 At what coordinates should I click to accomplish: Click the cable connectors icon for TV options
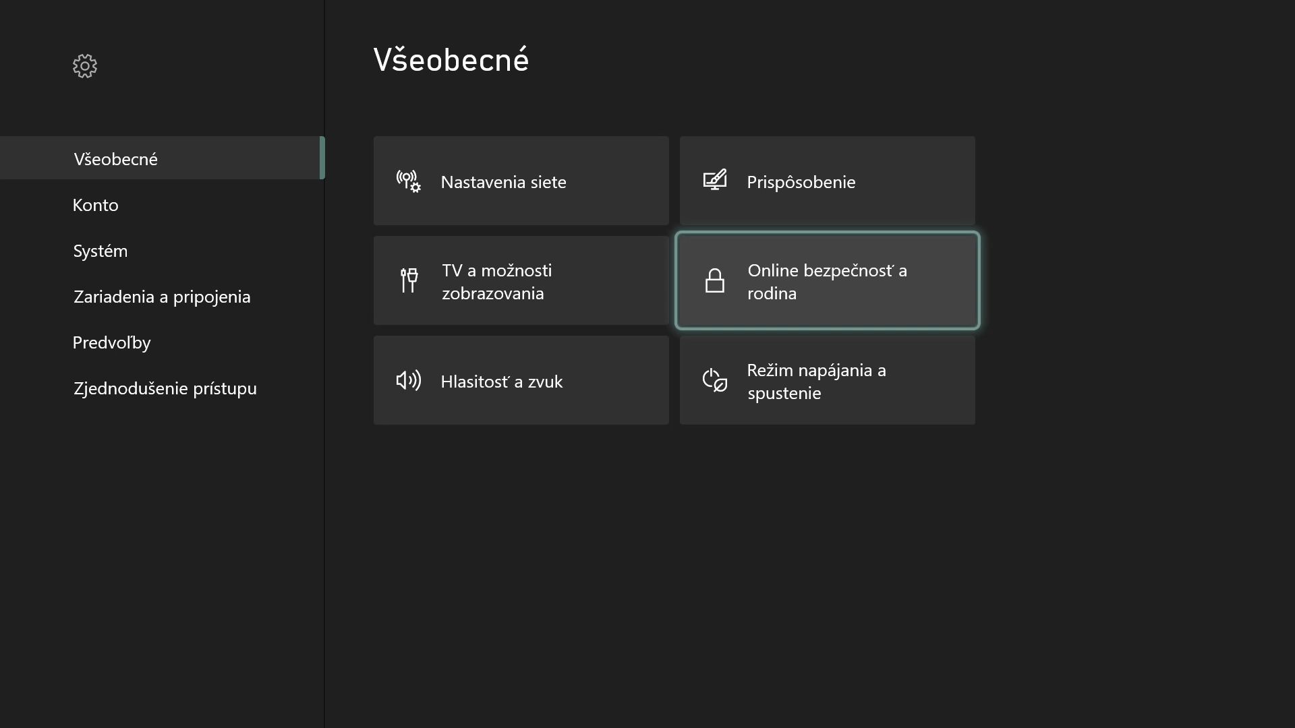tap(409, 280)
